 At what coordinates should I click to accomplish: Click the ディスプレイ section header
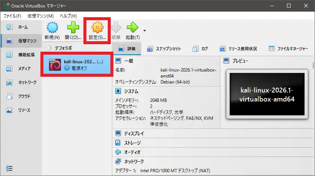(134, 134)
